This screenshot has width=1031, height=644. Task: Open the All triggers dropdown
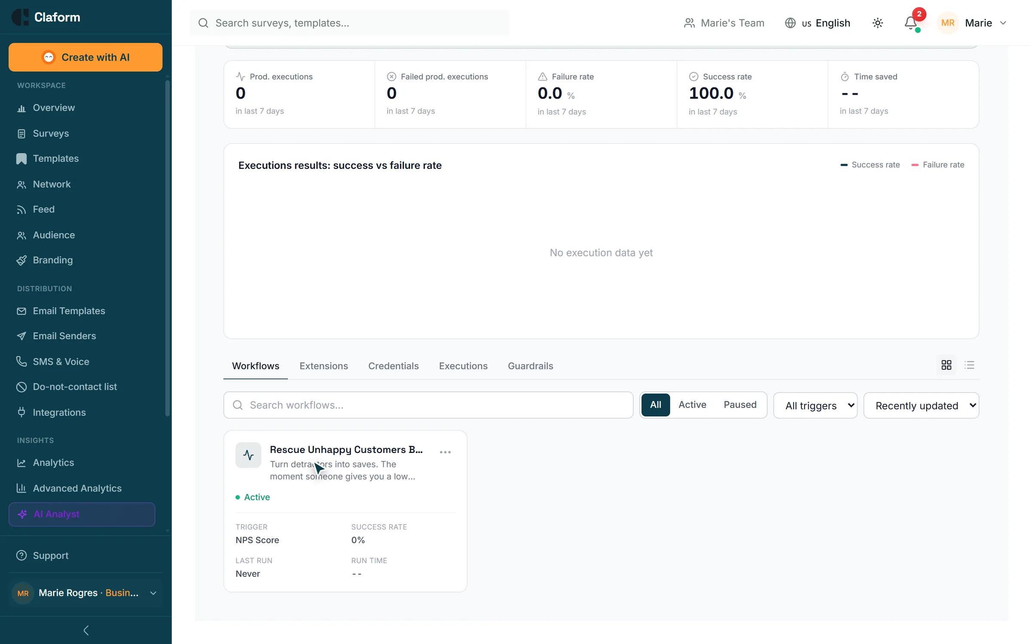point(815,405)
